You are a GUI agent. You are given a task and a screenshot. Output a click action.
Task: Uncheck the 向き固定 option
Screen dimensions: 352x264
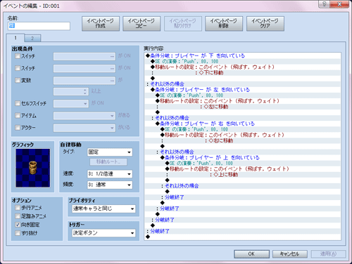[18, 225]
